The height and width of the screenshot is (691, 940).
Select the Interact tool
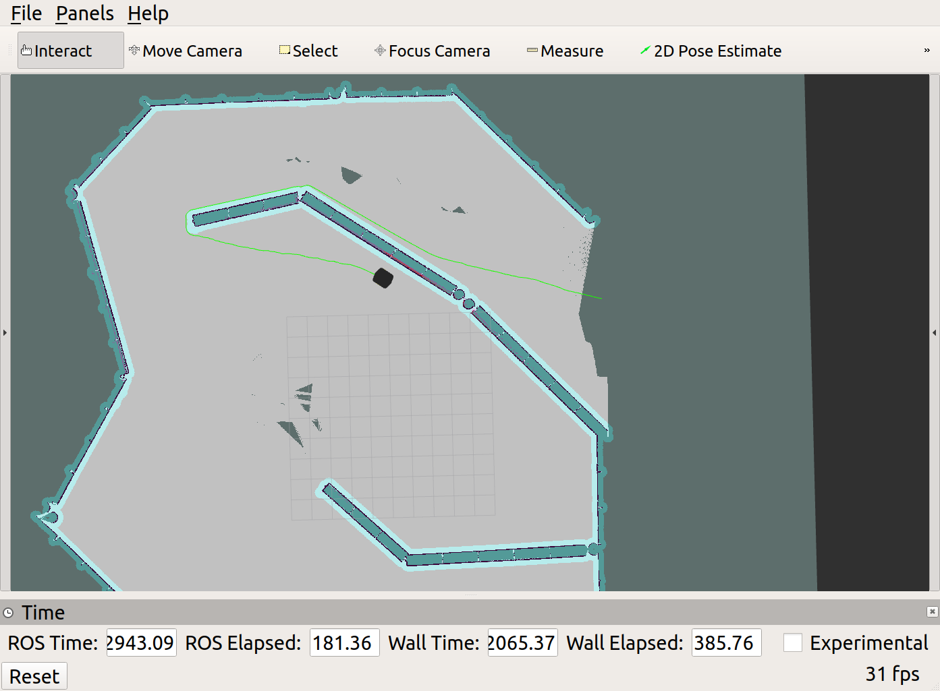(x=70, y=51)
